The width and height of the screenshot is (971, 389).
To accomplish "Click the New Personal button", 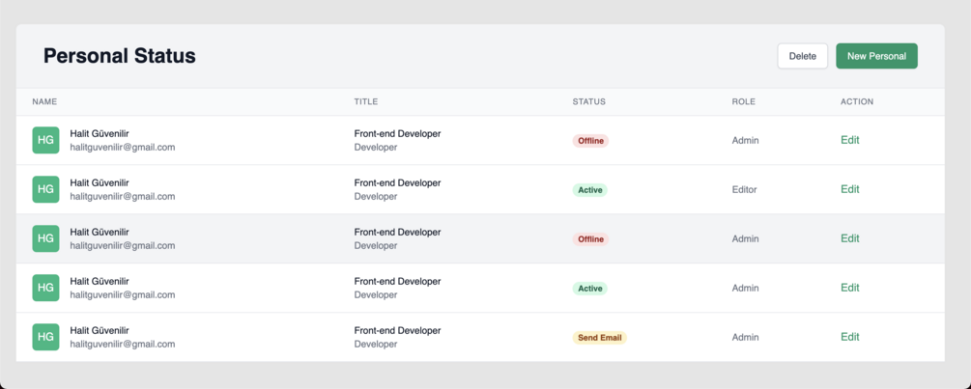I will [x=876, y=56].
